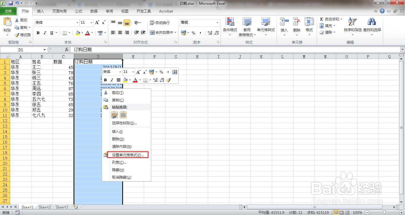The image size is (405, 215).
Task: Choose 设置单元格格式 from context menu
Action: 127,155
